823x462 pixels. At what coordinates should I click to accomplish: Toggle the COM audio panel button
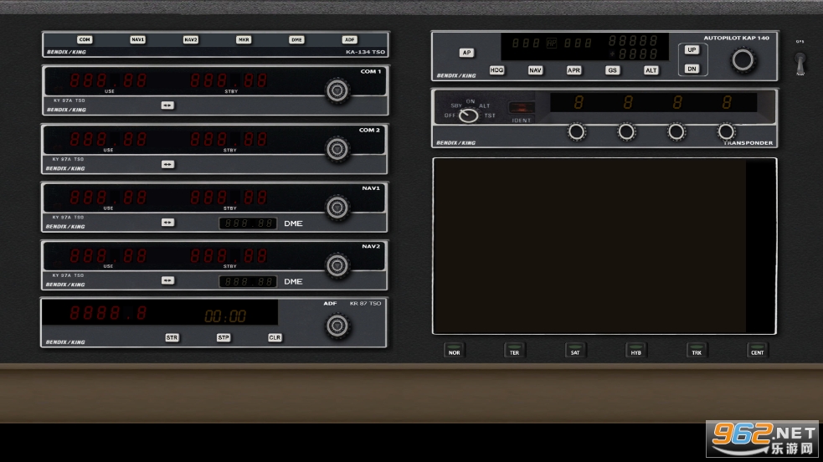point(84,40)
